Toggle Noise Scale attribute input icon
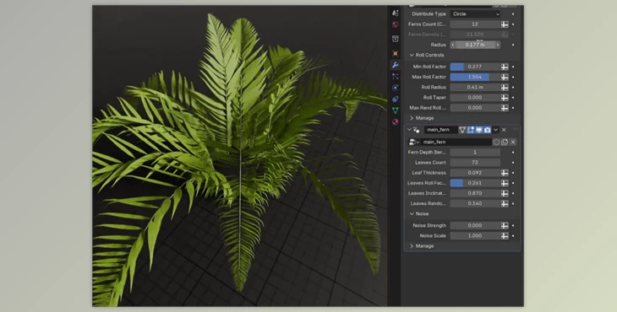Screen dimensions: 617x312 click(x=505, y=235)
